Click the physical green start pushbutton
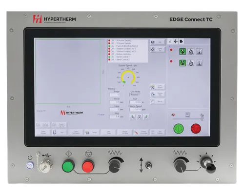Viewport: 244px width, 195px height. pyautogui.click(x=68, y=166)
